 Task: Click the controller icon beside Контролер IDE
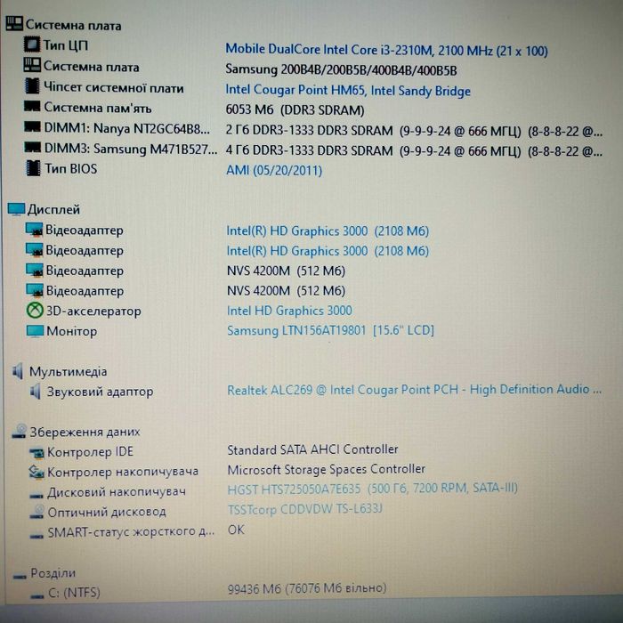37,452
